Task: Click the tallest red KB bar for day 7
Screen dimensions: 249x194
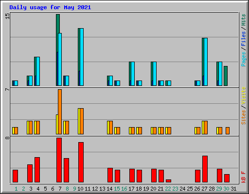Action: click(59, 160)
